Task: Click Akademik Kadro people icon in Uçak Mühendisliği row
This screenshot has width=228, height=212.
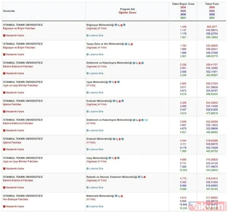Action: tap(4, 92)
